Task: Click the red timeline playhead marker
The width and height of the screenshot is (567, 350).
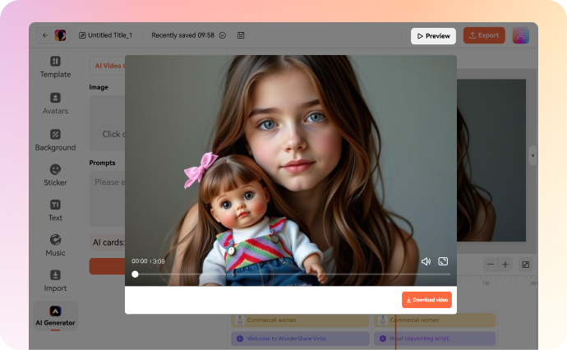Action: [x=395, y=331]
